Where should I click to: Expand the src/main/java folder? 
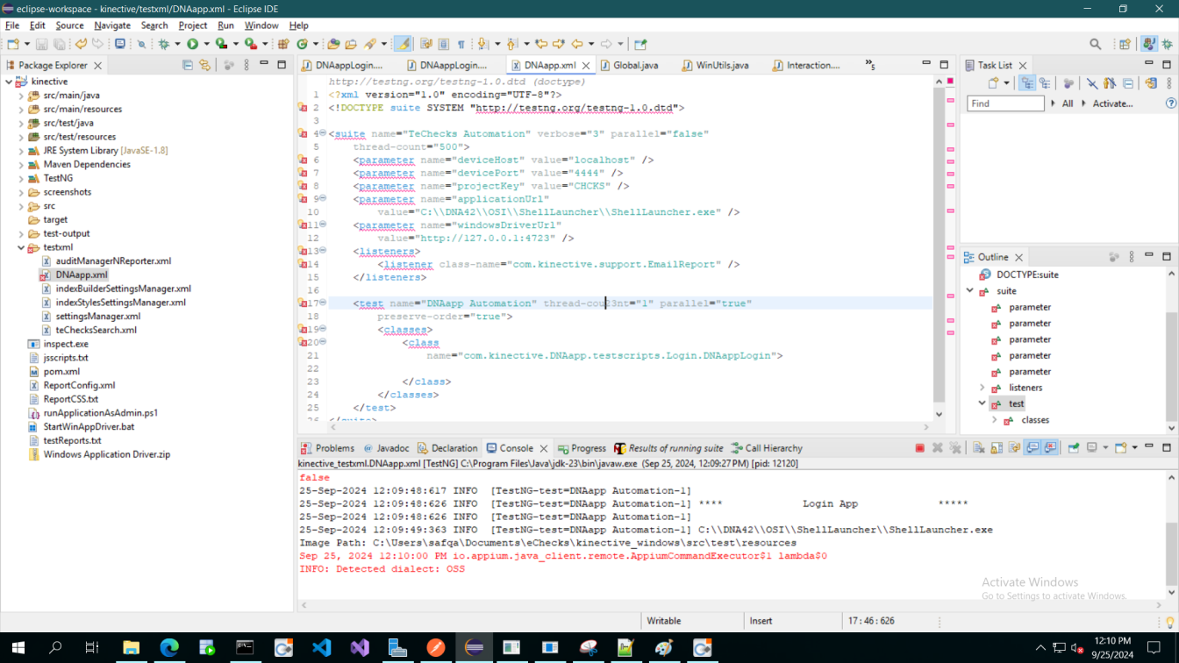(x=21, y=96)
